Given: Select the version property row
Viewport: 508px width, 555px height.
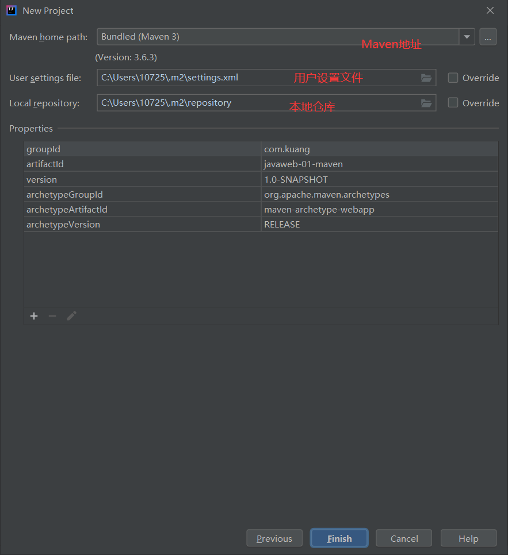Looking at the screenshot, I should [x=261, y=179].
